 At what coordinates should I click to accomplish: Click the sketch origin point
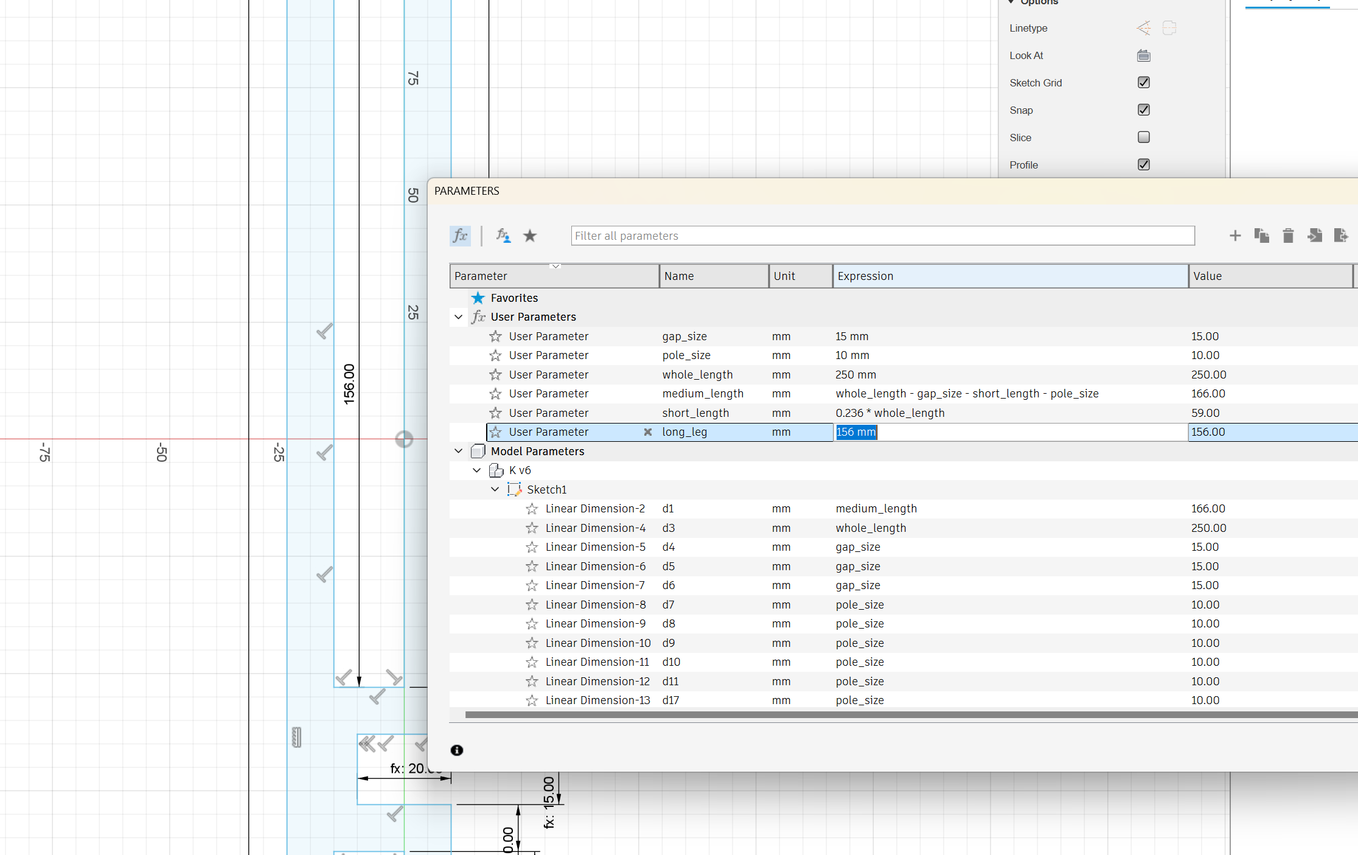coord(404,439)
